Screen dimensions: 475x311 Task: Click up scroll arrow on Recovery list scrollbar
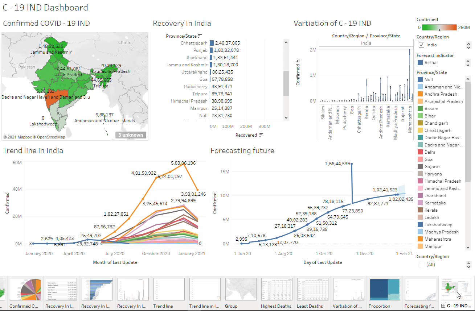[286, 42]
